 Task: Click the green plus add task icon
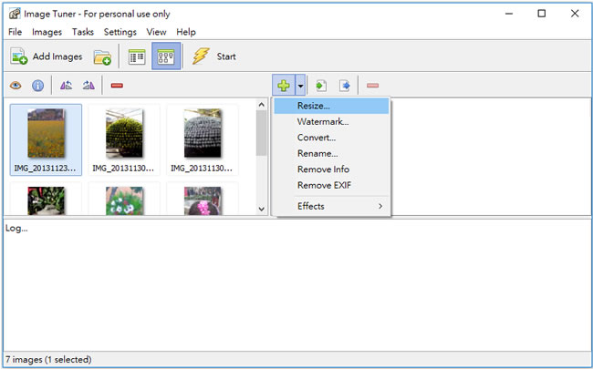(x=284, y=86)
